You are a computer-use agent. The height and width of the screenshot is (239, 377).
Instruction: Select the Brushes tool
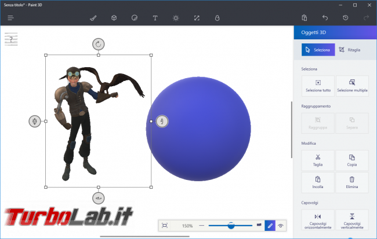pyautogui.click(x=93, y=18)
